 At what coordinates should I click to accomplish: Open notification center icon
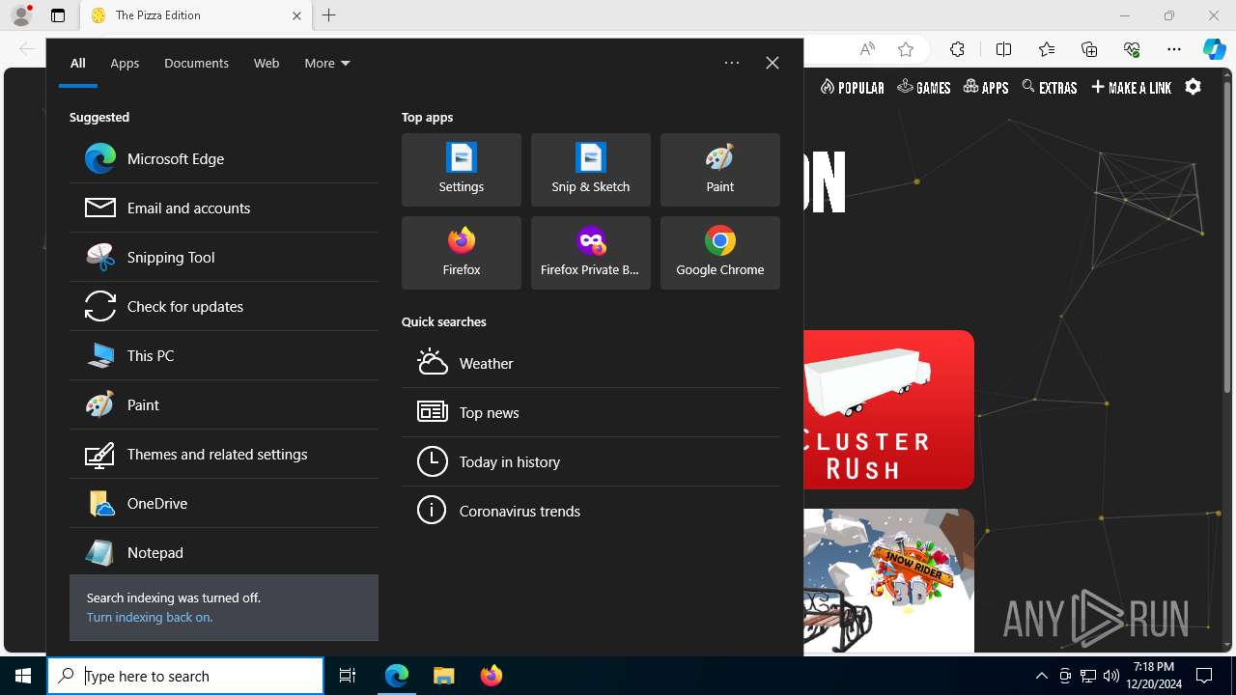(x=1204, y=676)
